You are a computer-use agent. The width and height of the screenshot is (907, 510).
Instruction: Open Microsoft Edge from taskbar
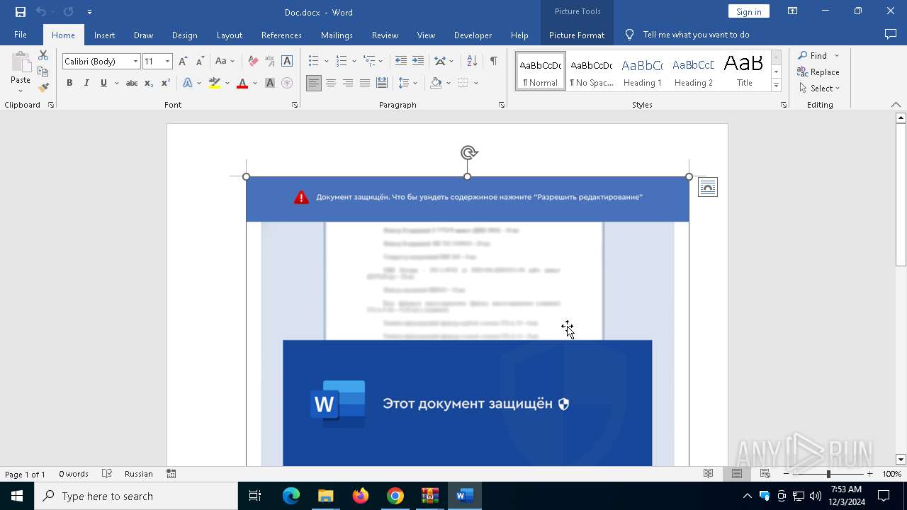pyautogui.click(x=291, y=496)
